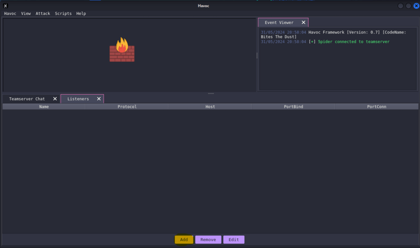Click the Edit listener button
This screenshot has height=248, width=420.
pos(233,239)
